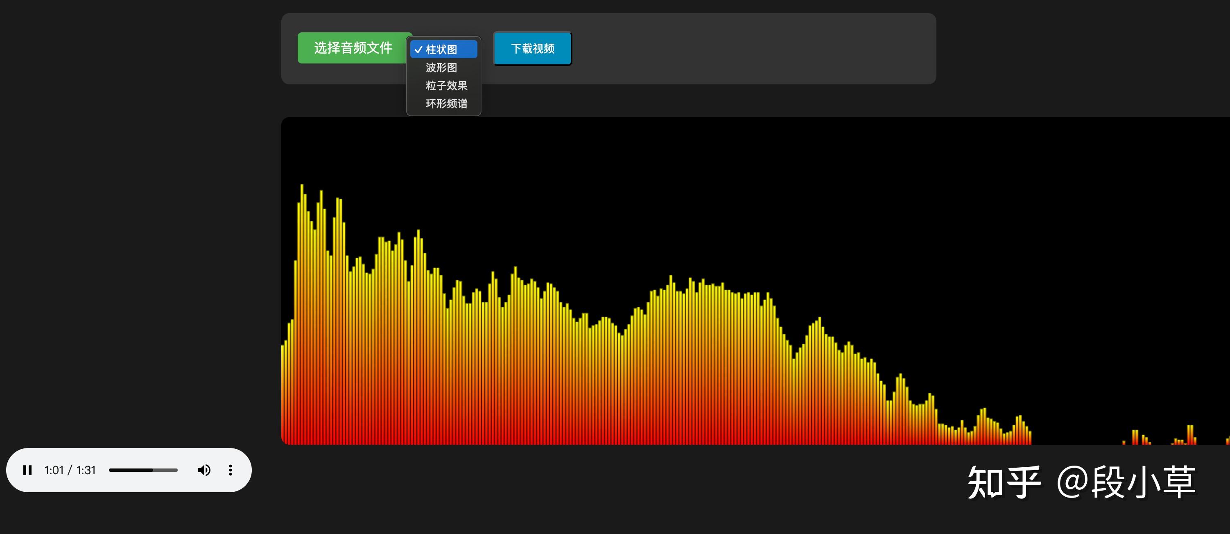The image size is (1230, 534).
Task: Open the audio player three-dot menu
Action: coord(231,470)
